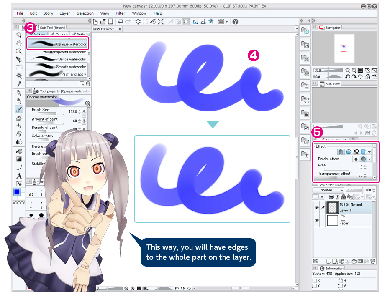Open the Filter menu
This screenshot has width=390, height=292.
[x=120, y=13]
